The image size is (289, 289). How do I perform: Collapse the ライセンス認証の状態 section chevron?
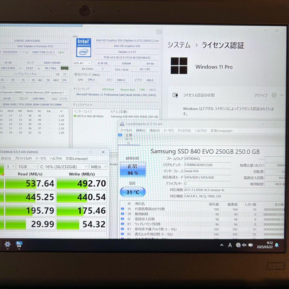(282, 95)
